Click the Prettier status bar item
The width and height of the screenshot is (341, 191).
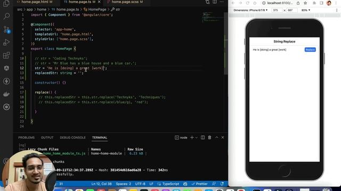[x=200, y=184]
